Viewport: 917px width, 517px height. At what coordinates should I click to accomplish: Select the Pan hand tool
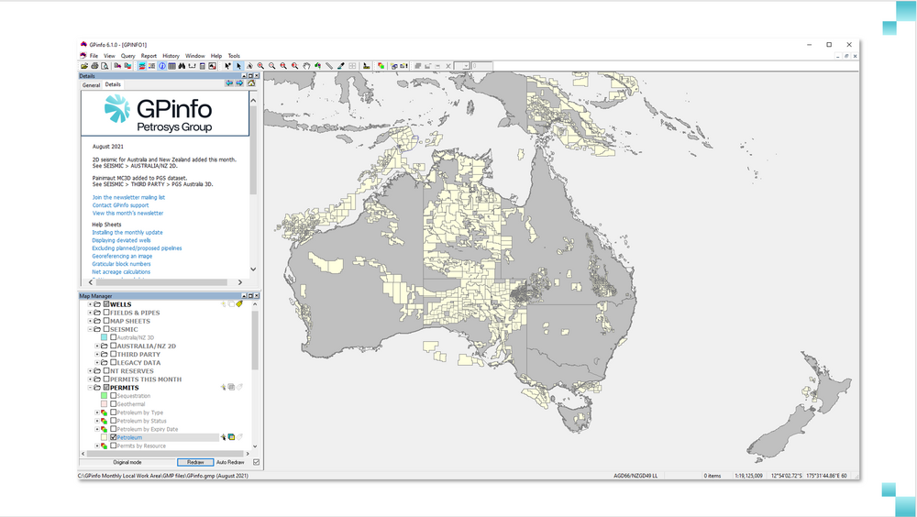pyautogui.click(x=306, y=66)
